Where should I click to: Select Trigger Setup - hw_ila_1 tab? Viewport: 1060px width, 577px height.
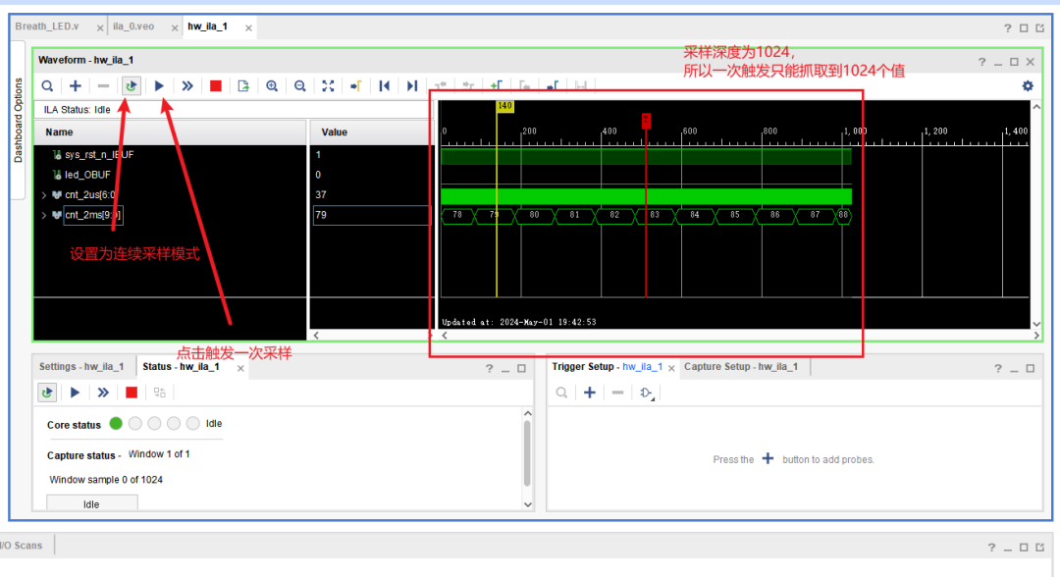point(608,367)
